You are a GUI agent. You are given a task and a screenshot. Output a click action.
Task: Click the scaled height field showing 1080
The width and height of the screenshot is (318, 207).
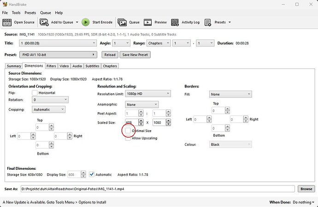[x=159, y=122]
